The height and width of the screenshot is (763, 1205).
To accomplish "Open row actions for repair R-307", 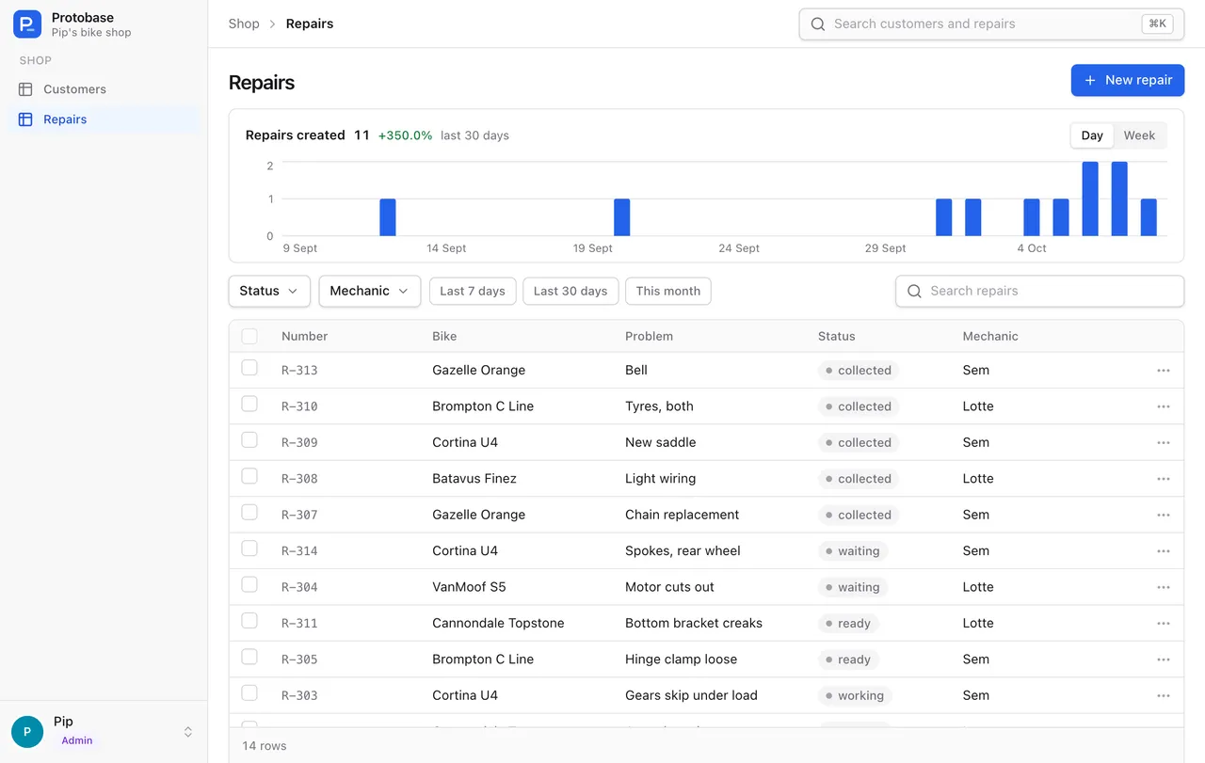I will tap(1164, 516).
